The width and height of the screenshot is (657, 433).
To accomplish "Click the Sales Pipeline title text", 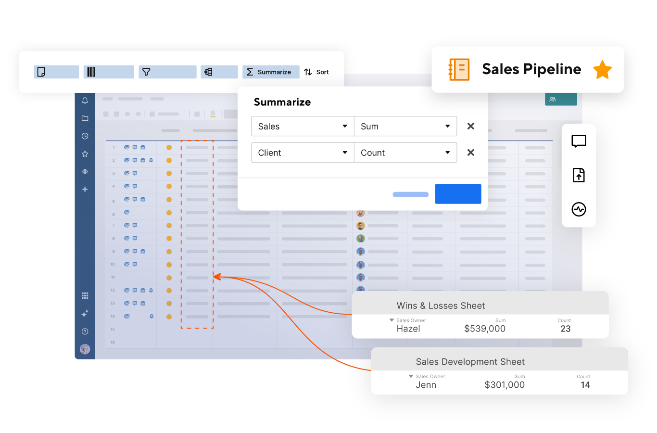I will point(531,69).
